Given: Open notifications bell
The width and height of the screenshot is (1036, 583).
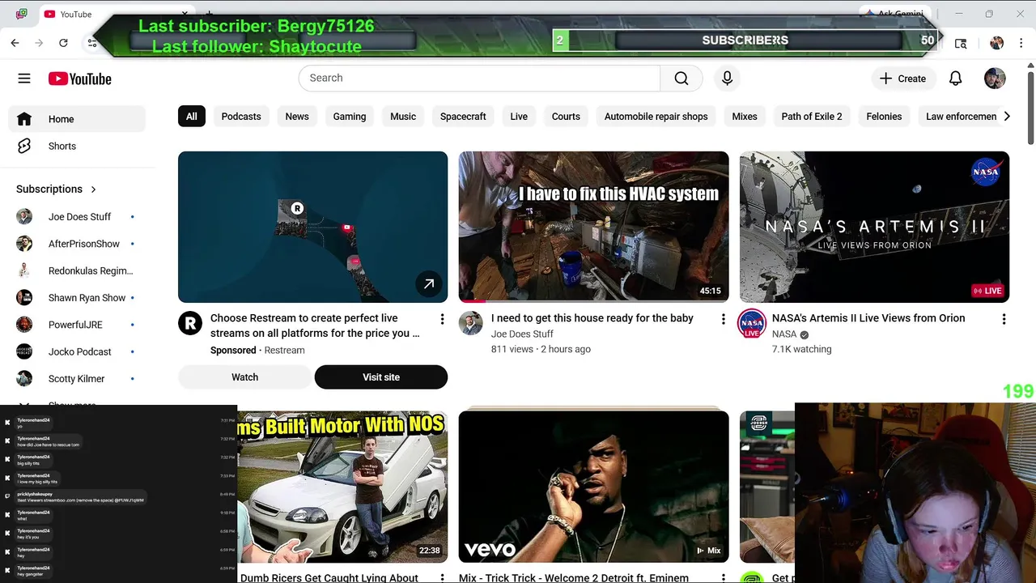Looking at the screenshot, I should point(955,79).
